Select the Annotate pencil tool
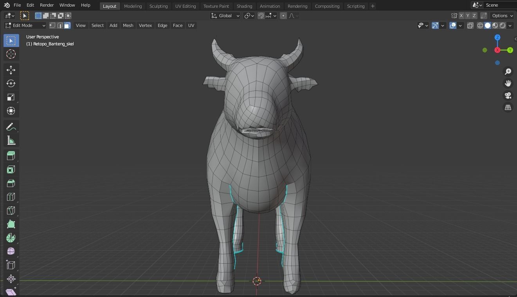This screenshot has width=517, height=297. (11, 127)
